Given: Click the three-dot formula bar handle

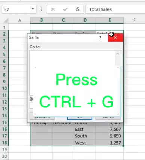Looking at the screenshot, I should (41, 9).
